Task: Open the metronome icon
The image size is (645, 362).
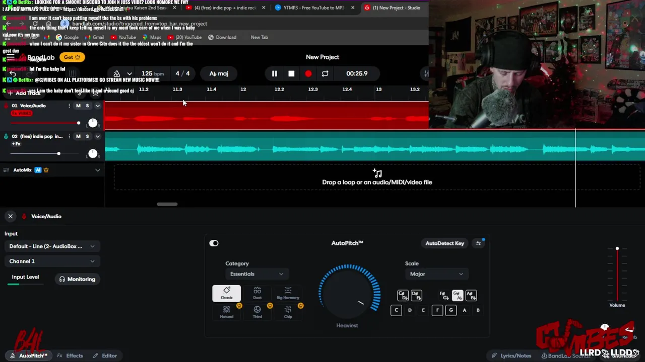Action: [117, 73]
